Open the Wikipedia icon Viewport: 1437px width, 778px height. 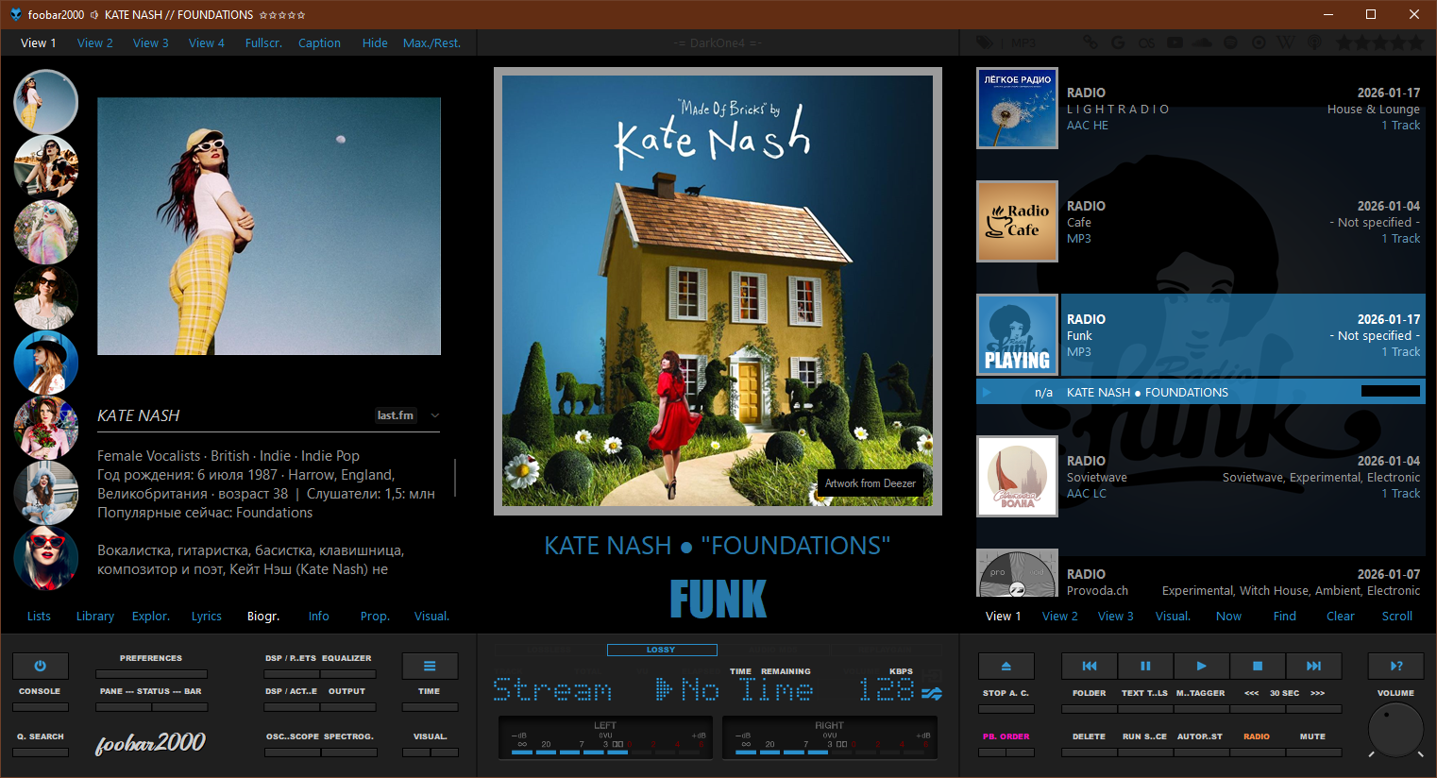[x=1286, y=42]
